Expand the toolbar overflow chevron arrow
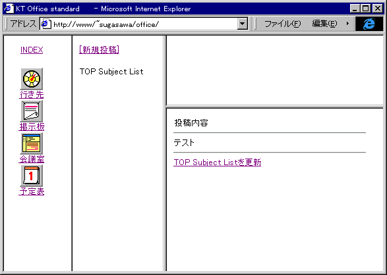Image resolution: width=387 pixels, height=275 pixels. click(347, 24)
